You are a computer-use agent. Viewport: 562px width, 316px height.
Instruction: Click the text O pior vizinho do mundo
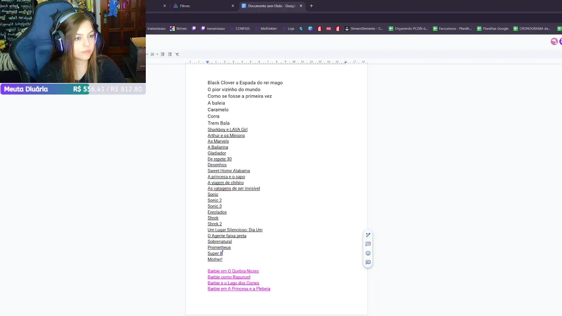click(x=234, y=90)
